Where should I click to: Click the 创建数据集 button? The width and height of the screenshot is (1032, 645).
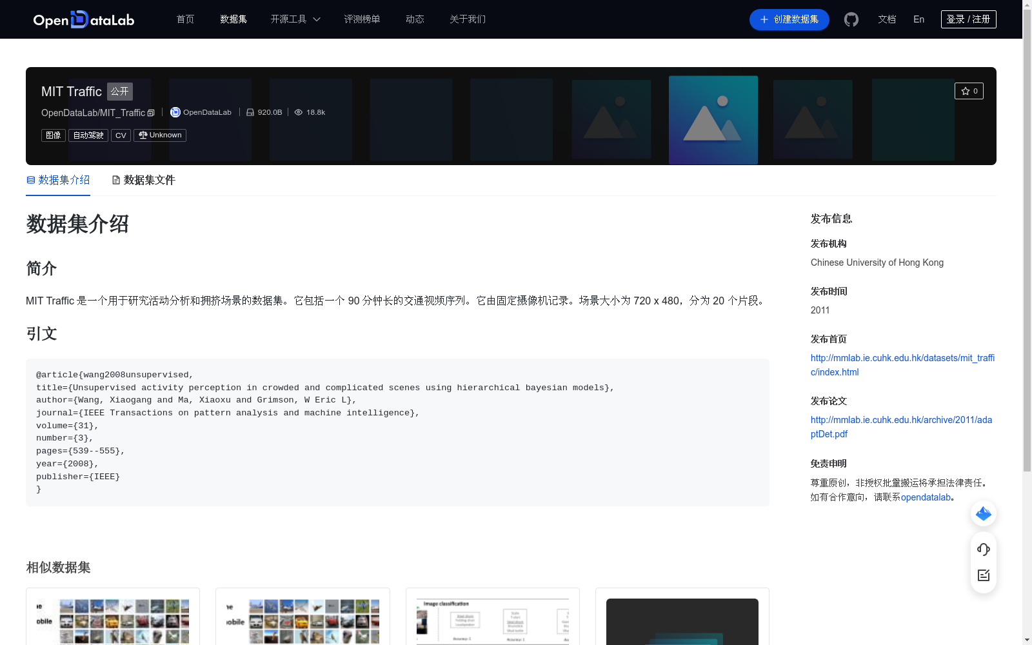pos(789,19)
